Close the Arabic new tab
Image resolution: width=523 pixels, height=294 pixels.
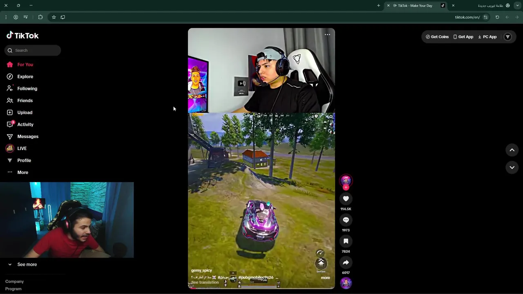453,6
